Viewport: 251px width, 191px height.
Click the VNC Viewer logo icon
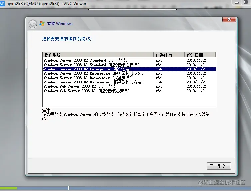(2, 4)
